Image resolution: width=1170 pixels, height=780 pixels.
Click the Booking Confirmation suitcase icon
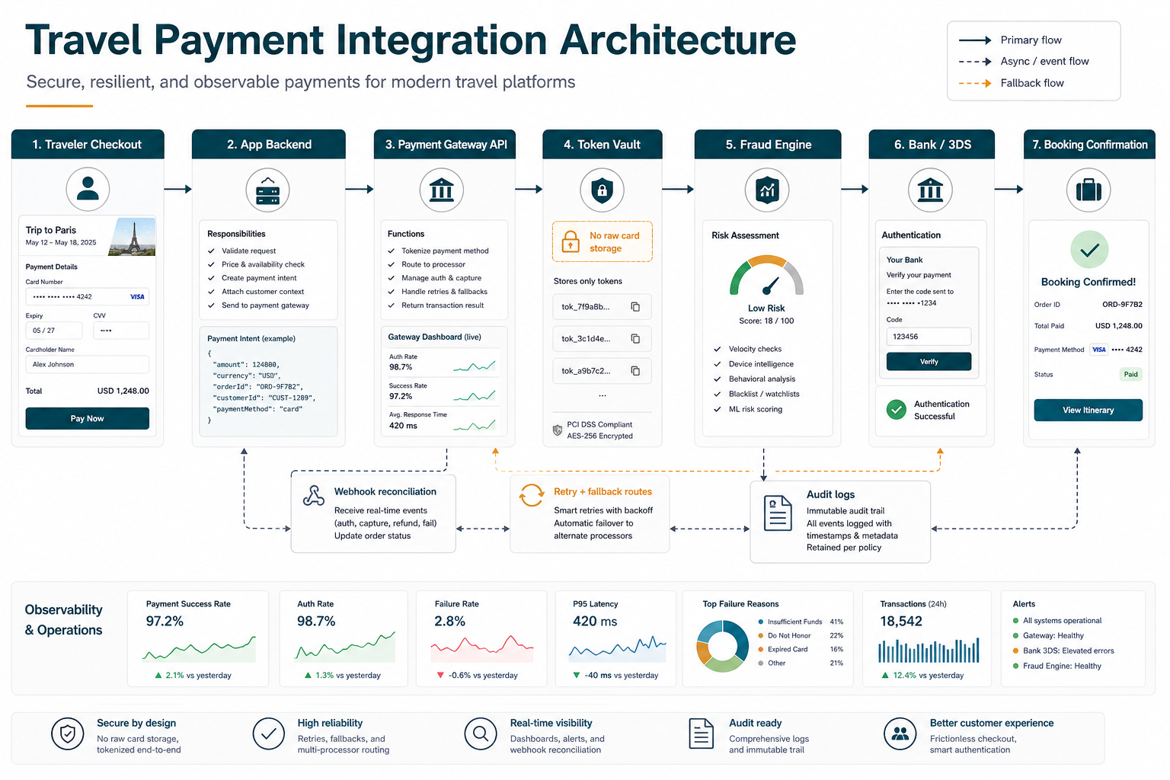(1088, 190)
